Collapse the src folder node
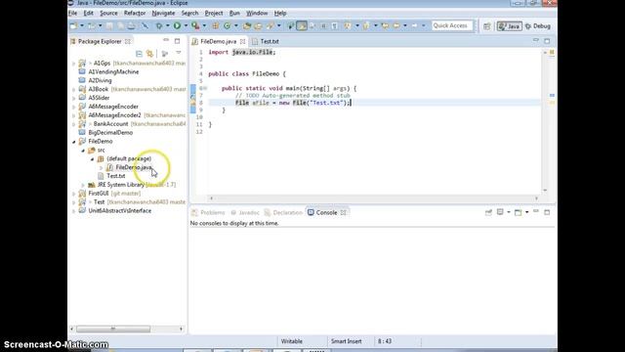The image size is (625, 352). click(x=83, y=151)
